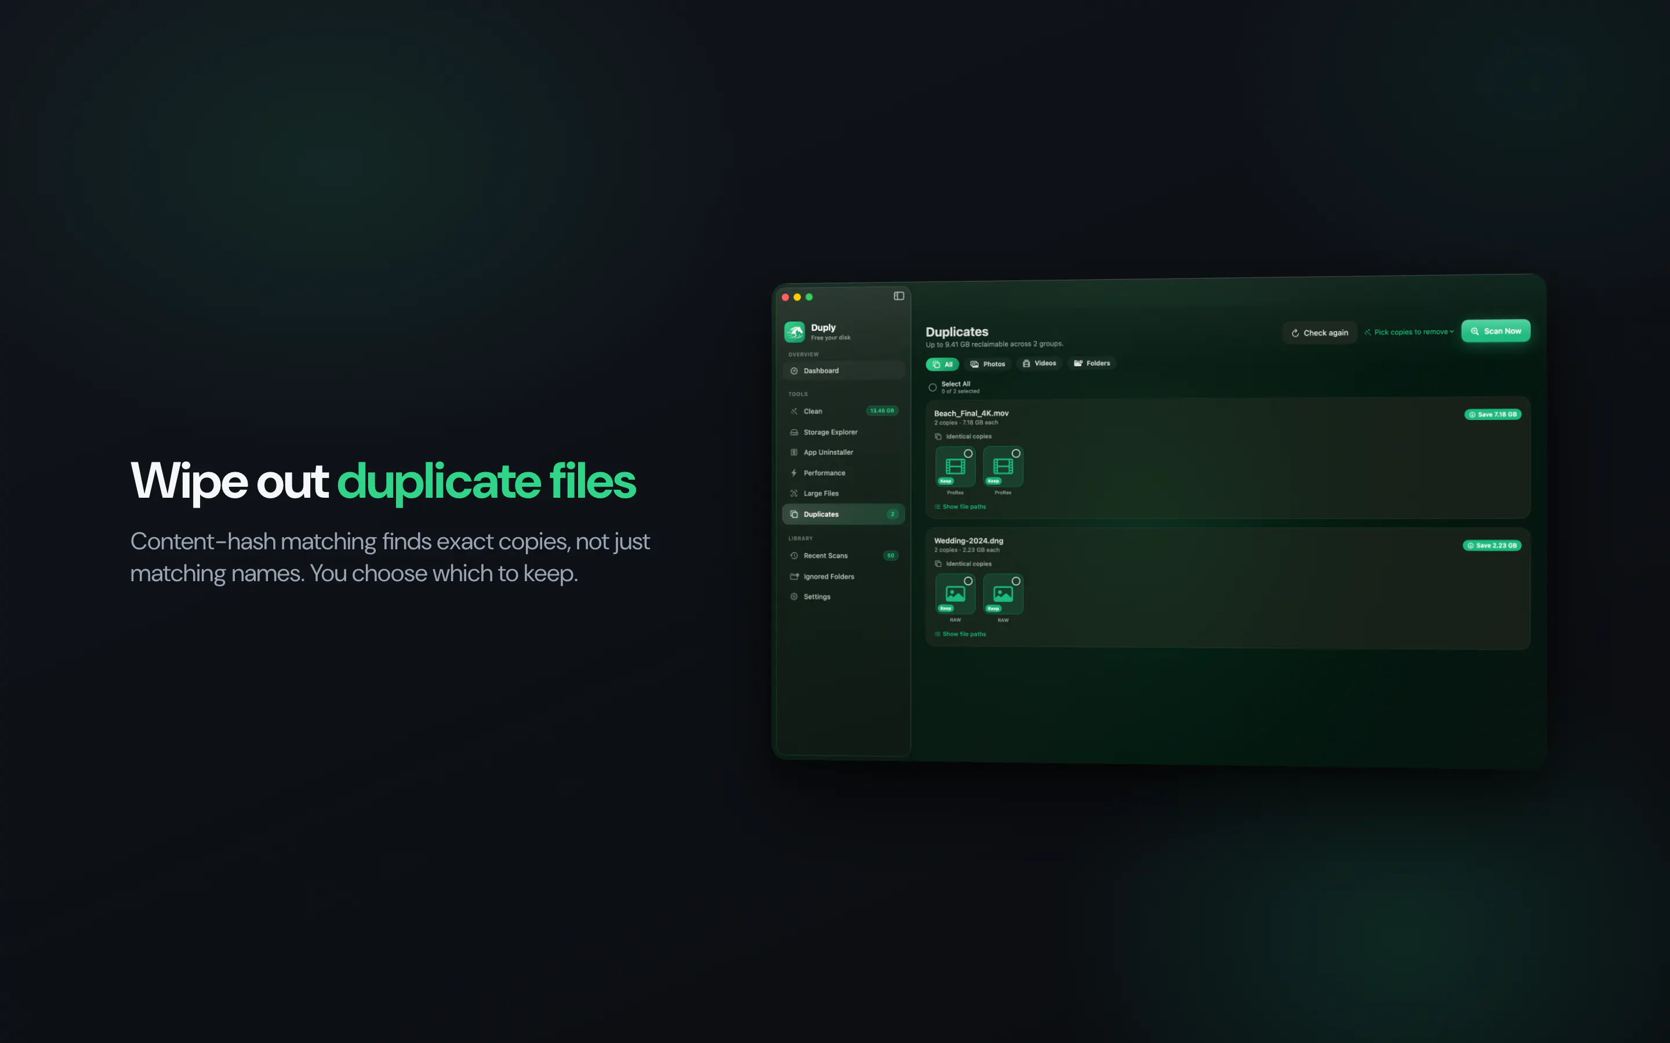
Task: Open Recent Scans in Library
Action: (x=843, y=555)
